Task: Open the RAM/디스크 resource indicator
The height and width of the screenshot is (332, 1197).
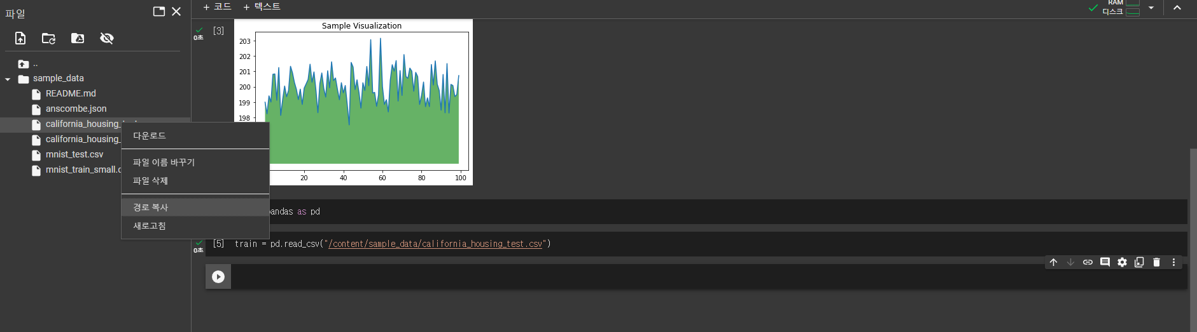Action: (1121, 8)
